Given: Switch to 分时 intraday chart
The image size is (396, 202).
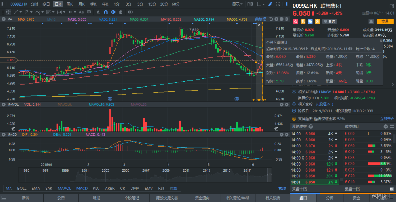Looking at the screenshot, I should (x=34, y=4).
